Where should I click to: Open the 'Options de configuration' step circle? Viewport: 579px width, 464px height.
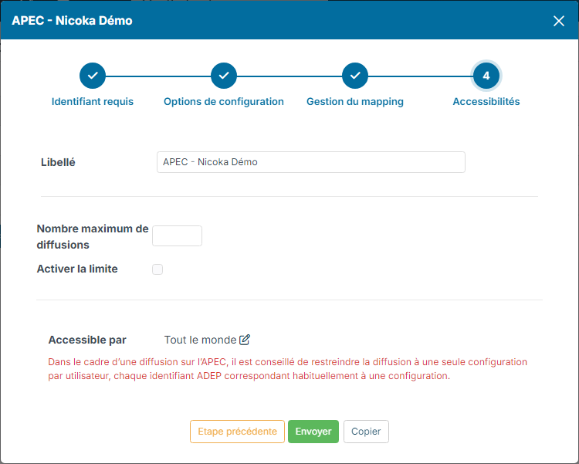pyautogui.click(x=224, y=76)
